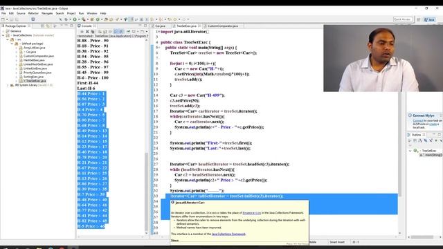Collapse the TreeSetExec class in Outline

point(410,151)
